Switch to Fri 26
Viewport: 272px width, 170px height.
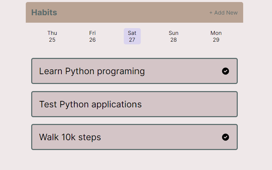(x=93, y=36)
